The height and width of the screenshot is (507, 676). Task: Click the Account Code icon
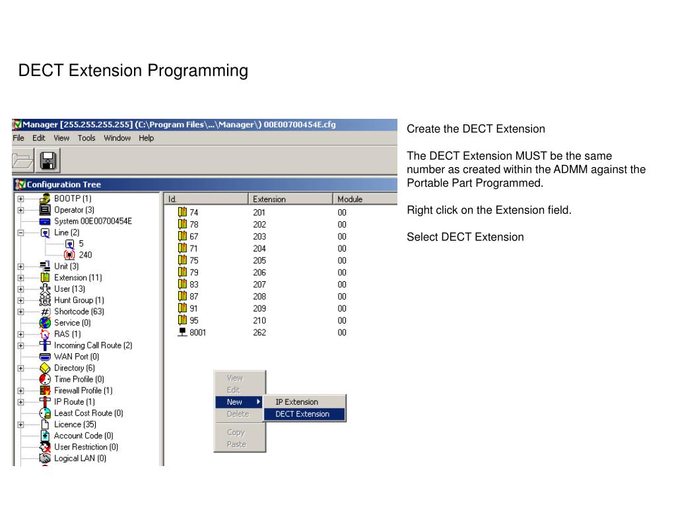coord(45,436)
